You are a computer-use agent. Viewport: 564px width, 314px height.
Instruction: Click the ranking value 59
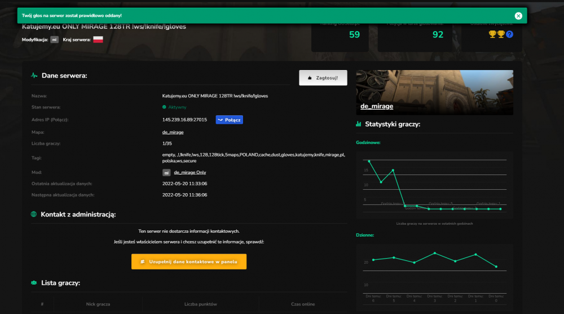click(354, 34)
